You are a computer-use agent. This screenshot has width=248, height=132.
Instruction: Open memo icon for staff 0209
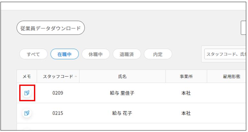pyautogui.click(x=27, y=93)
